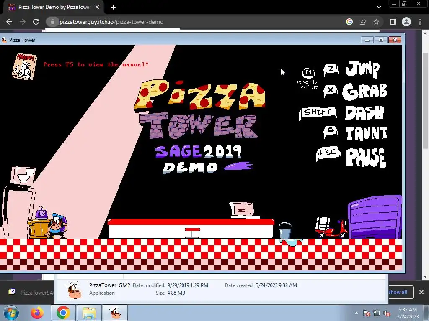This screenshot has width=429, height=321.
Task: Go forward in Chrome browser
Action: (x=23, y=22)
